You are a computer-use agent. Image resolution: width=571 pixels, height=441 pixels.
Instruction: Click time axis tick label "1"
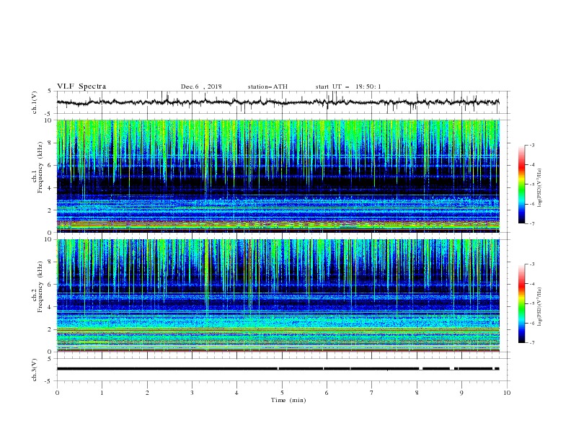pyautogui.click(x=102, y=393)
